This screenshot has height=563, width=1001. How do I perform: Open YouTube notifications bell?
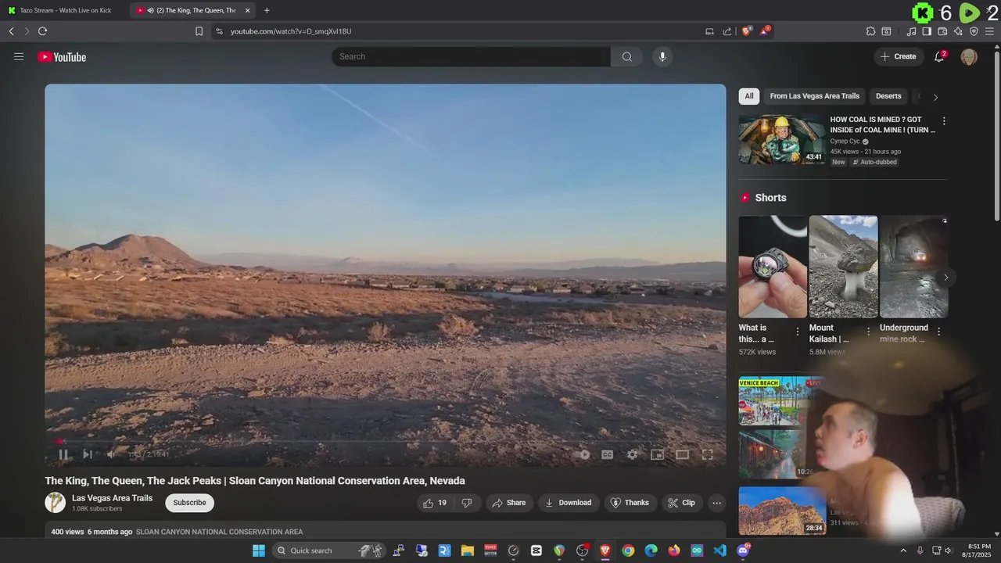coord(939,56)
